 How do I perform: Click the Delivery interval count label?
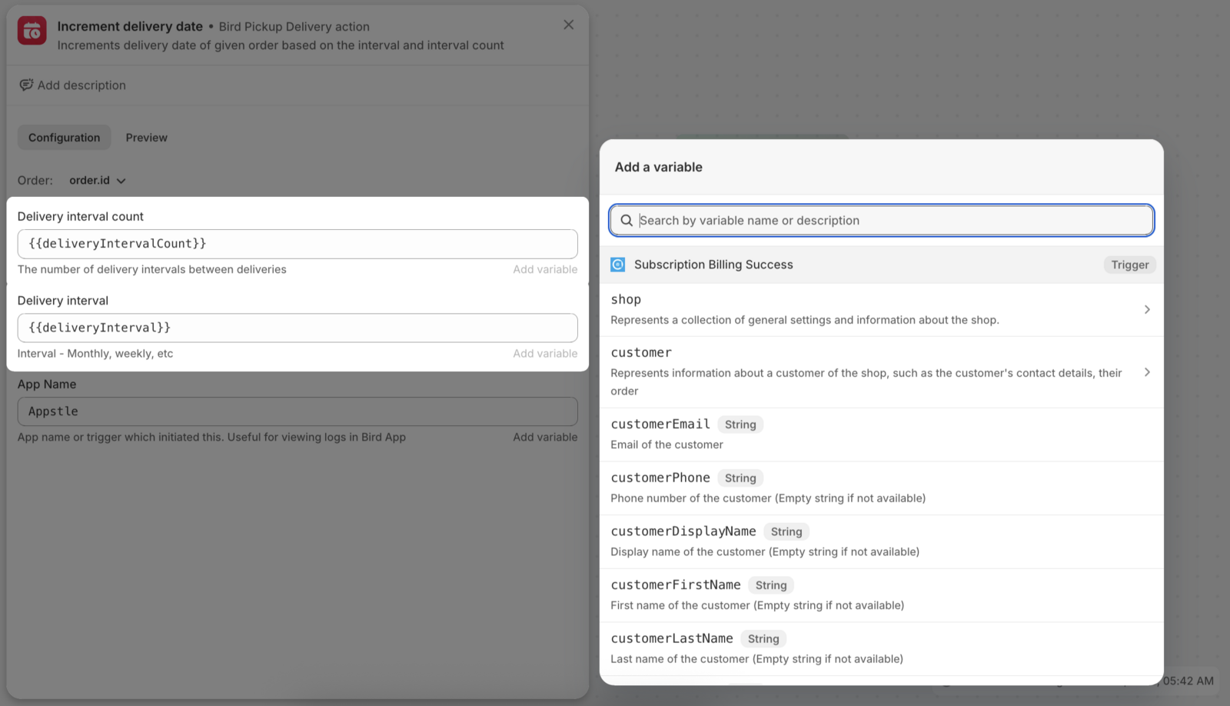[81, 217]
